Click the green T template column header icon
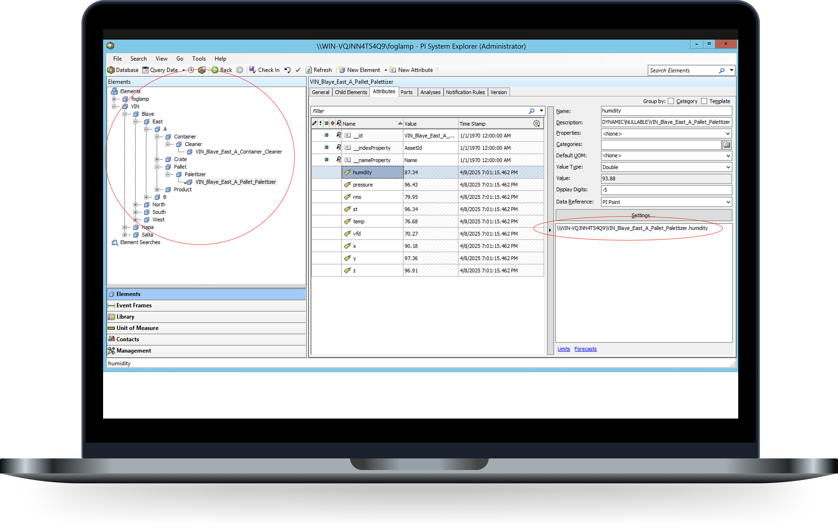Viewport: 838px width, 529px height. [326, 123]
